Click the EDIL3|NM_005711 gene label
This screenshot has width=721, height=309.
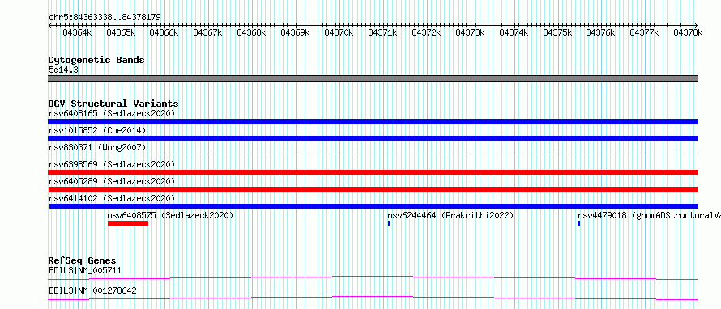tap(85, 270)
